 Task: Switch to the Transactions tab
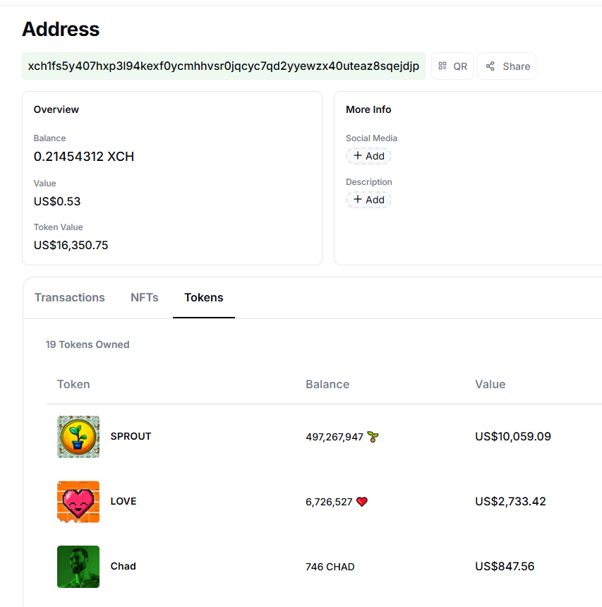70,297
